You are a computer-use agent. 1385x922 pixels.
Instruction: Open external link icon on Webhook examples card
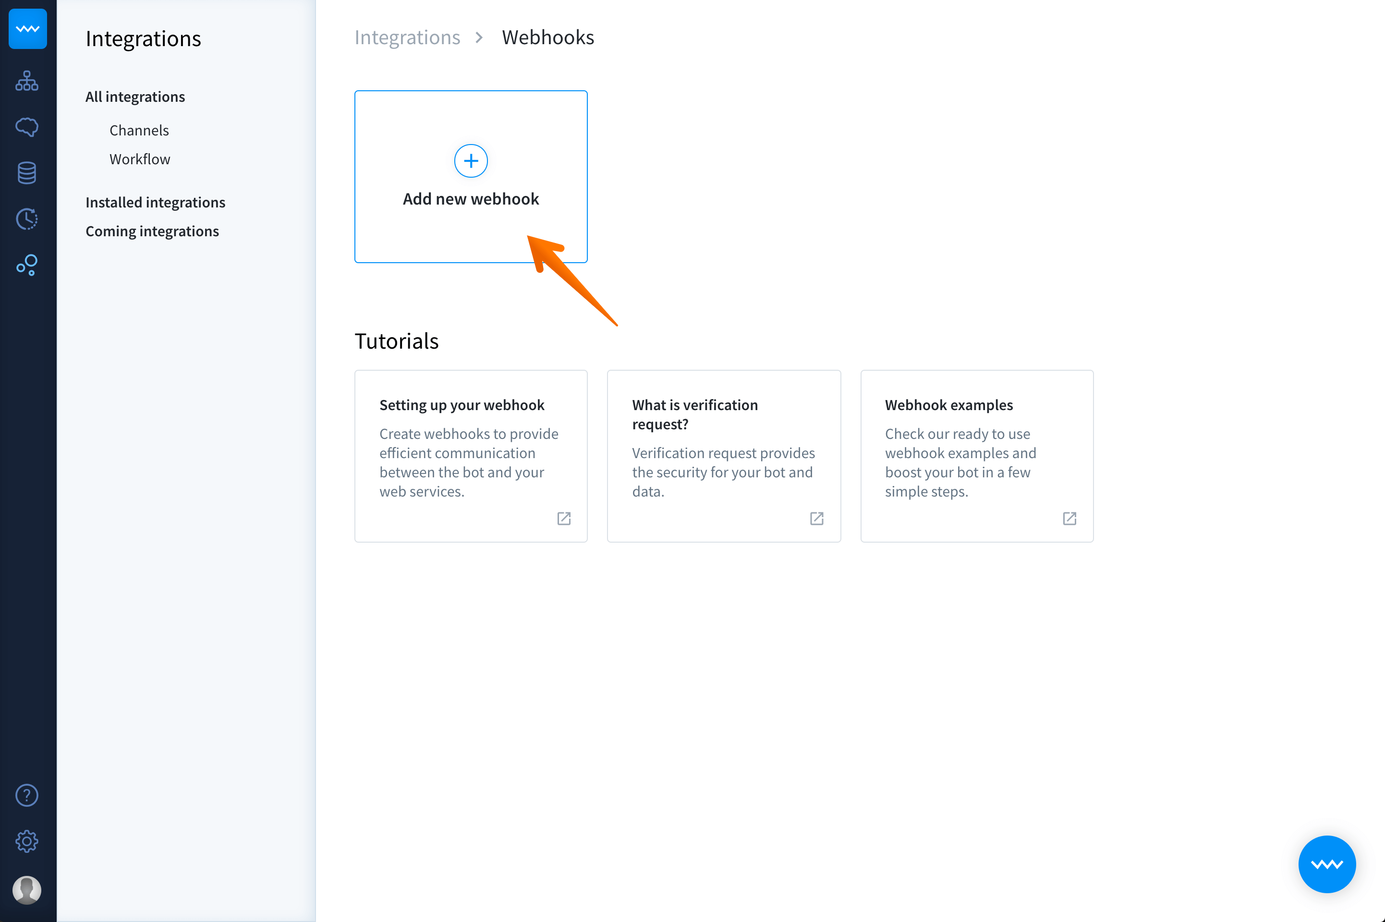(x=1069, y=519)
